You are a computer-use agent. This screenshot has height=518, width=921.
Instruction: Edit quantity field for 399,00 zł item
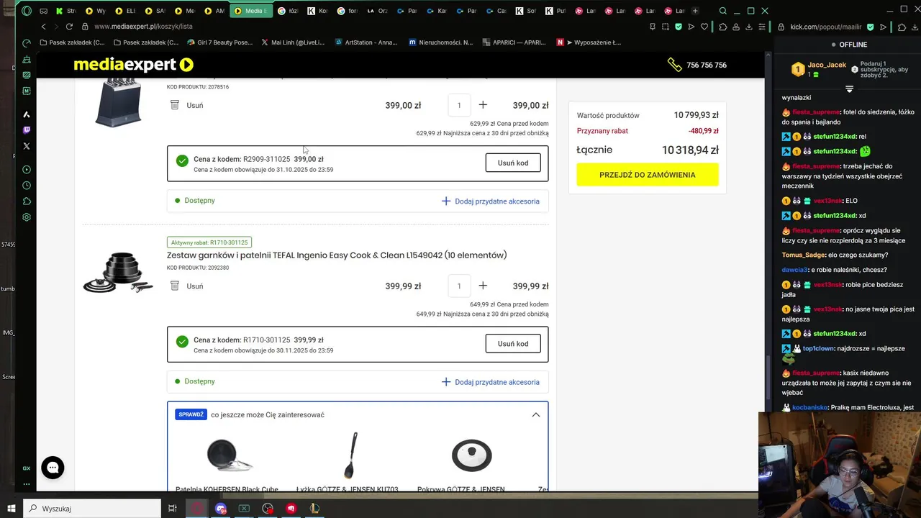click(x=459, y=105)
